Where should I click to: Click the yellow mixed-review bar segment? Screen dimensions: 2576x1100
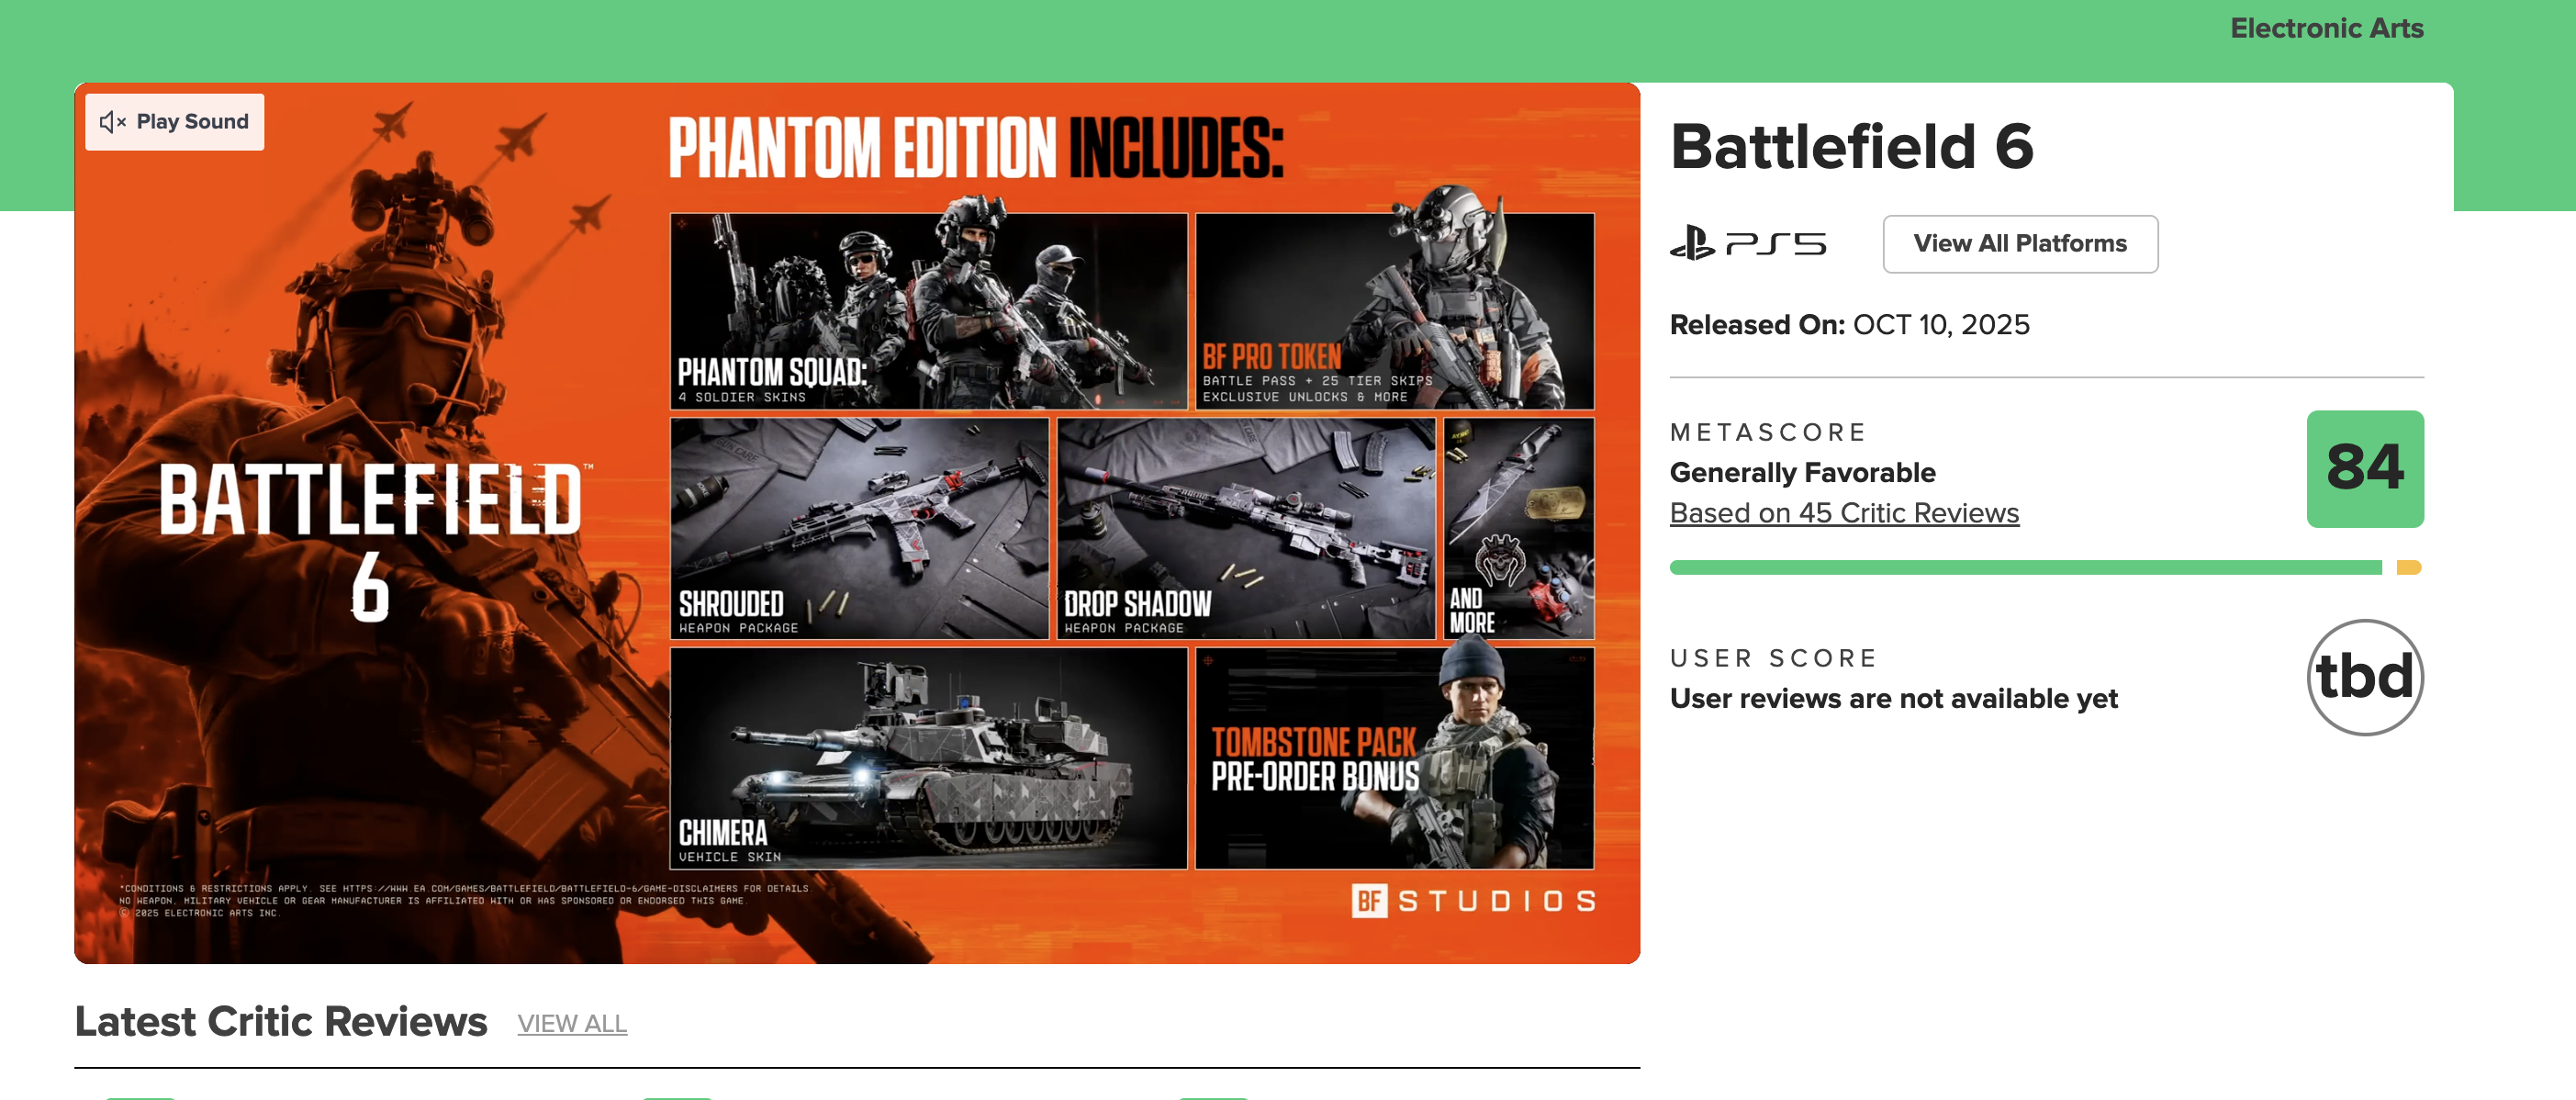pos(2408,568)
